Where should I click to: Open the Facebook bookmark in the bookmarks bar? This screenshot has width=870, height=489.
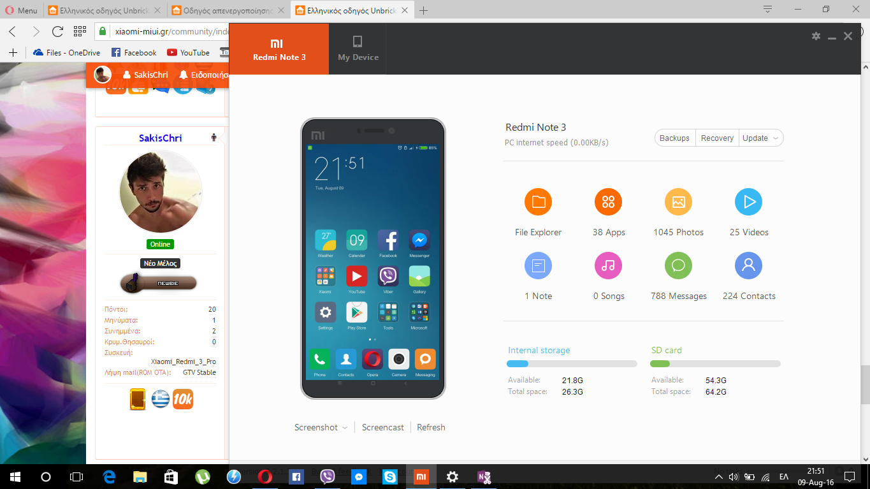[x=134, y=52]
